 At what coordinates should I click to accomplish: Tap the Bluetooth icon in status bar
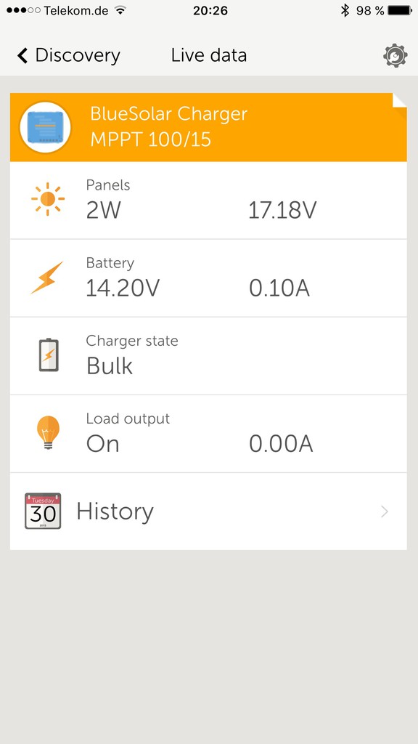coord(345,10)
